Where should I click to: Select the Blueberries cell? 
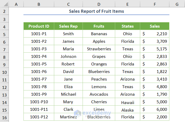coord(99,71)
